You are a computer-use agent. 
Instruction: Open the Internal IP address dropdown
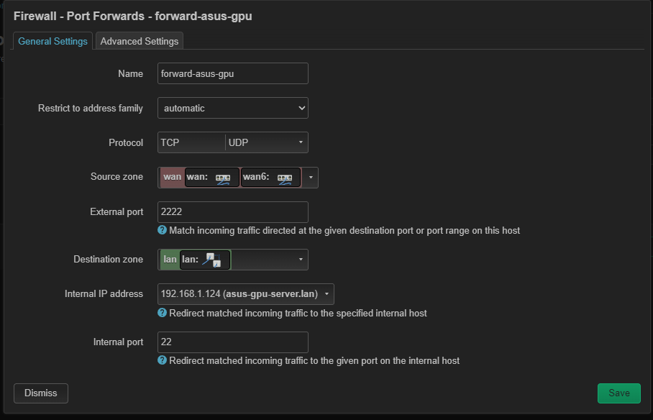(x=246, y=293)
